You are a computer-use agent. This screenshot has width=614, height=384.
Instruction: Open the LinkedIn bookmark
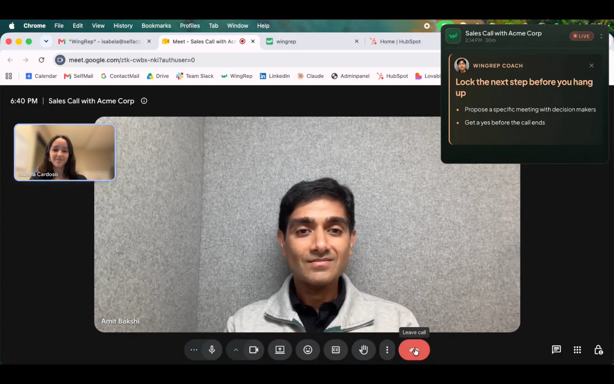point(275,76)
